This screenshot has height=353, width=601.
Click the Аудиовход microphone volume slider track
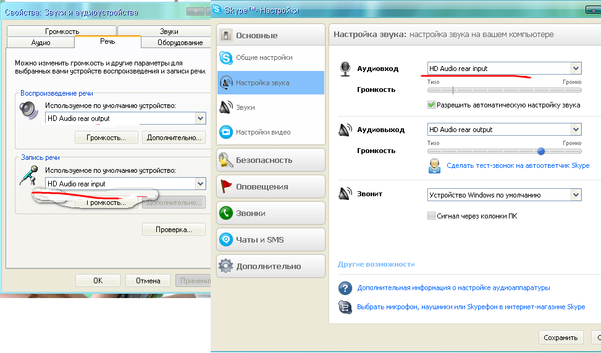505,90
